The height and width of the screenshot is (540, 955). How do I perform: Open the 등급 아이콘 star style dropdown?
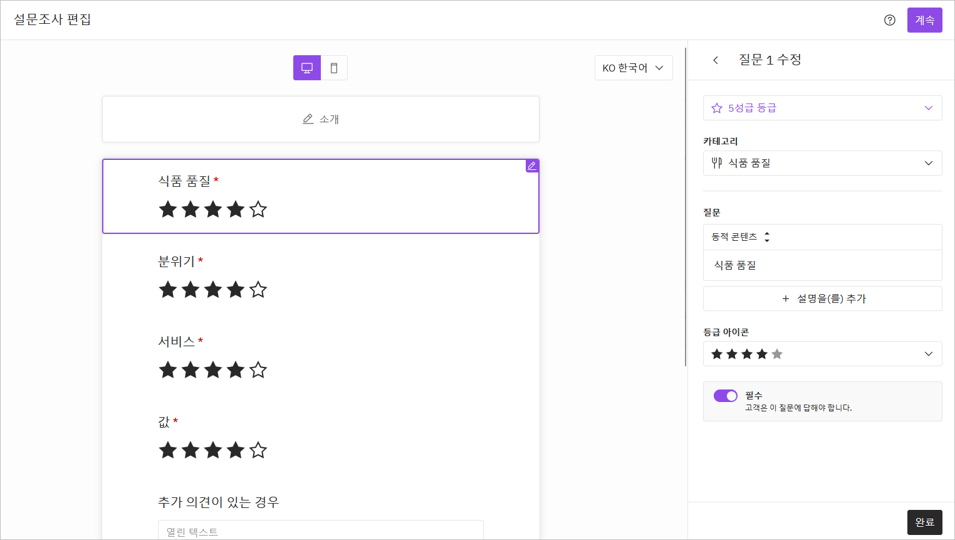pyautogui.click(x=823, y=354)
